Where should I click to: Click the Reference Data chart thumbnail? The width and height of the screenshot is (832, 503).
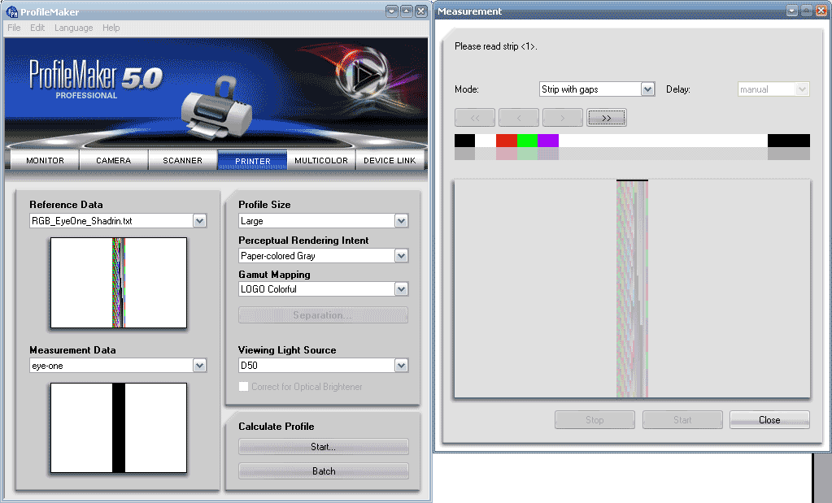point(119,283)
